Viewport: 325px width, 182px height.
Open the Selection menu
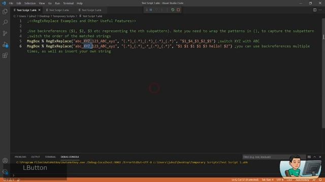(x=30, y=3)
